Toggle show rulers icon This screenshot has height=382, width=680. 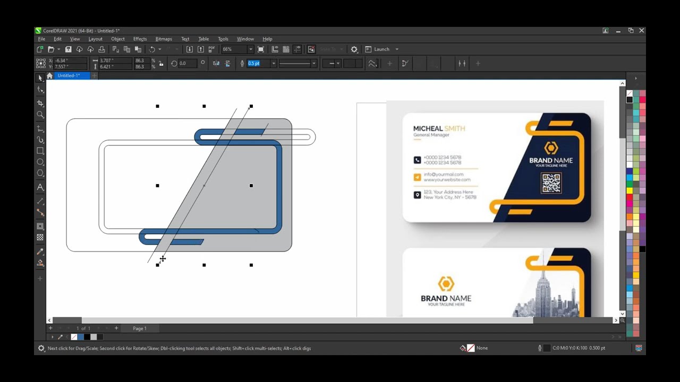[x=275, y=49]
